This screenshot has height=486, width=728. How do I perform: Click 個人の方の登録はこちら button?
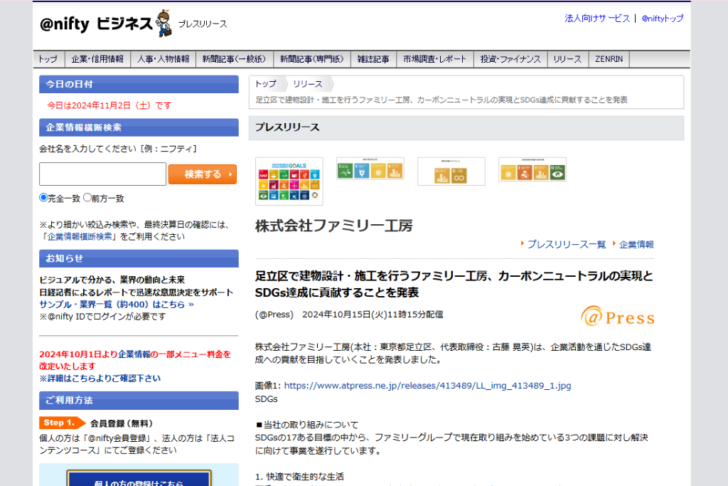[x=139, y=479]
